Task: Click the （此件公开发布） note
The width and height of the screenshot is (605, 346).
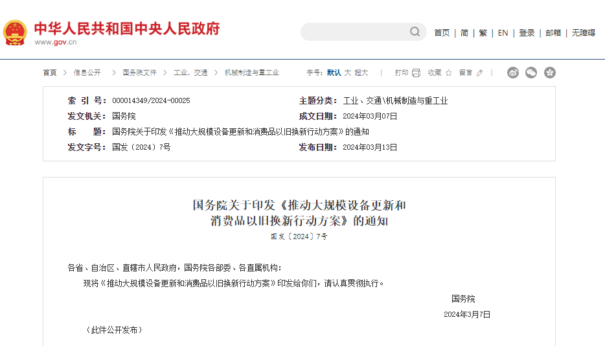Action: tap(114, 330)
